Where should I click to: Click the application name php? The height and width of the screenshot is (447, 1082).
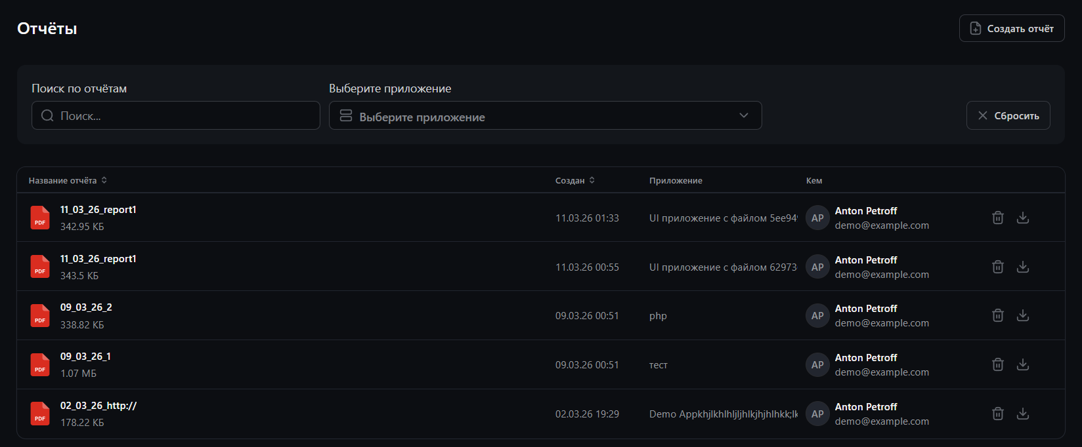[658, 316]
